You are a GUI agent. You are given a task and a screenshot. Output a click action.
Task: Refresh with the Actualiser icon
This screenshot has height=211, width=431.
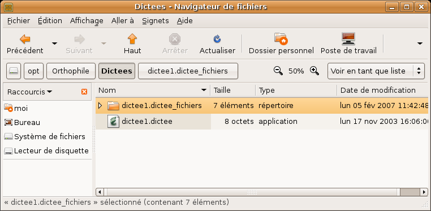point(217,39)
